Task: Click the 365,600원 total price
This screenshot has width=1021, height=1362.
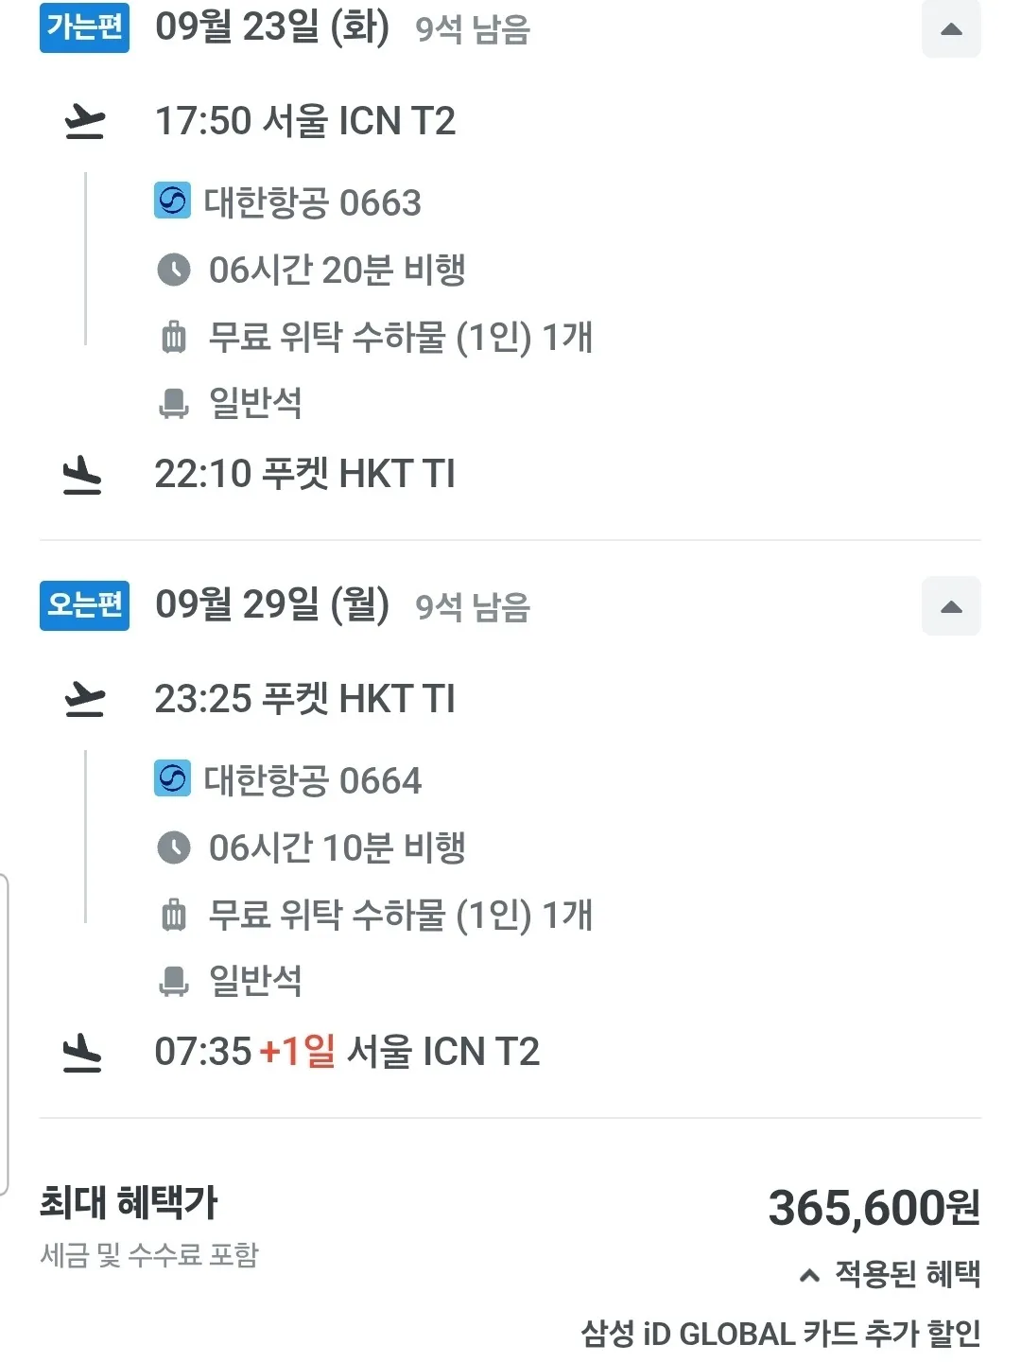Action: click(x=874, y=1208)
